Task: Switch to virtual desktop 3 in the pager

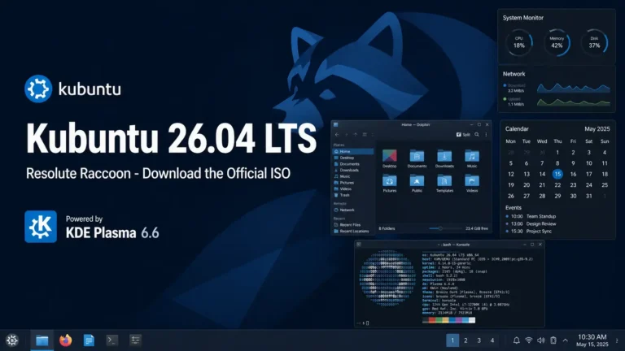Action: (x=479, y=340)
